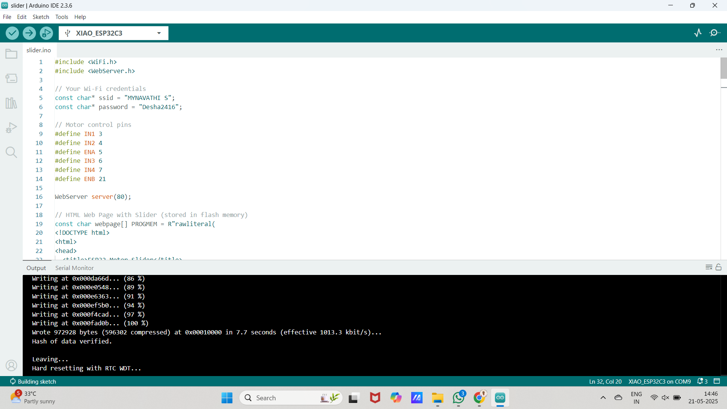Click 'Hard resetting with RTC WDT...' output line
The height and width of the screenshot is (409, 727).
click(x=86, y=368)
